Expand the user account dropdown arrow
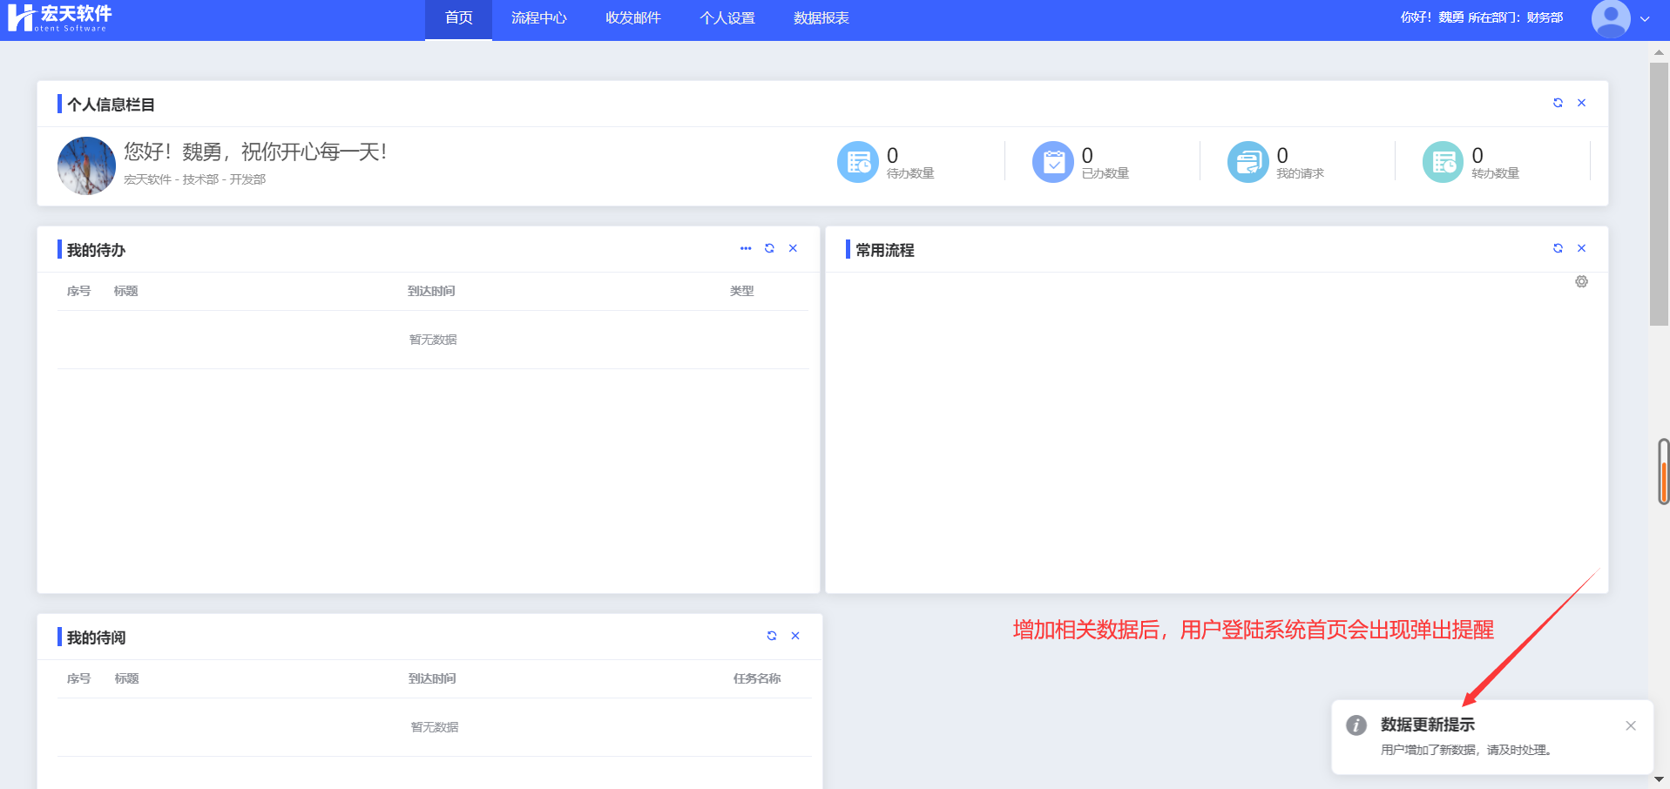Image resolution: width=1670 pixels, height=789 pixels. pos(1645,18)
